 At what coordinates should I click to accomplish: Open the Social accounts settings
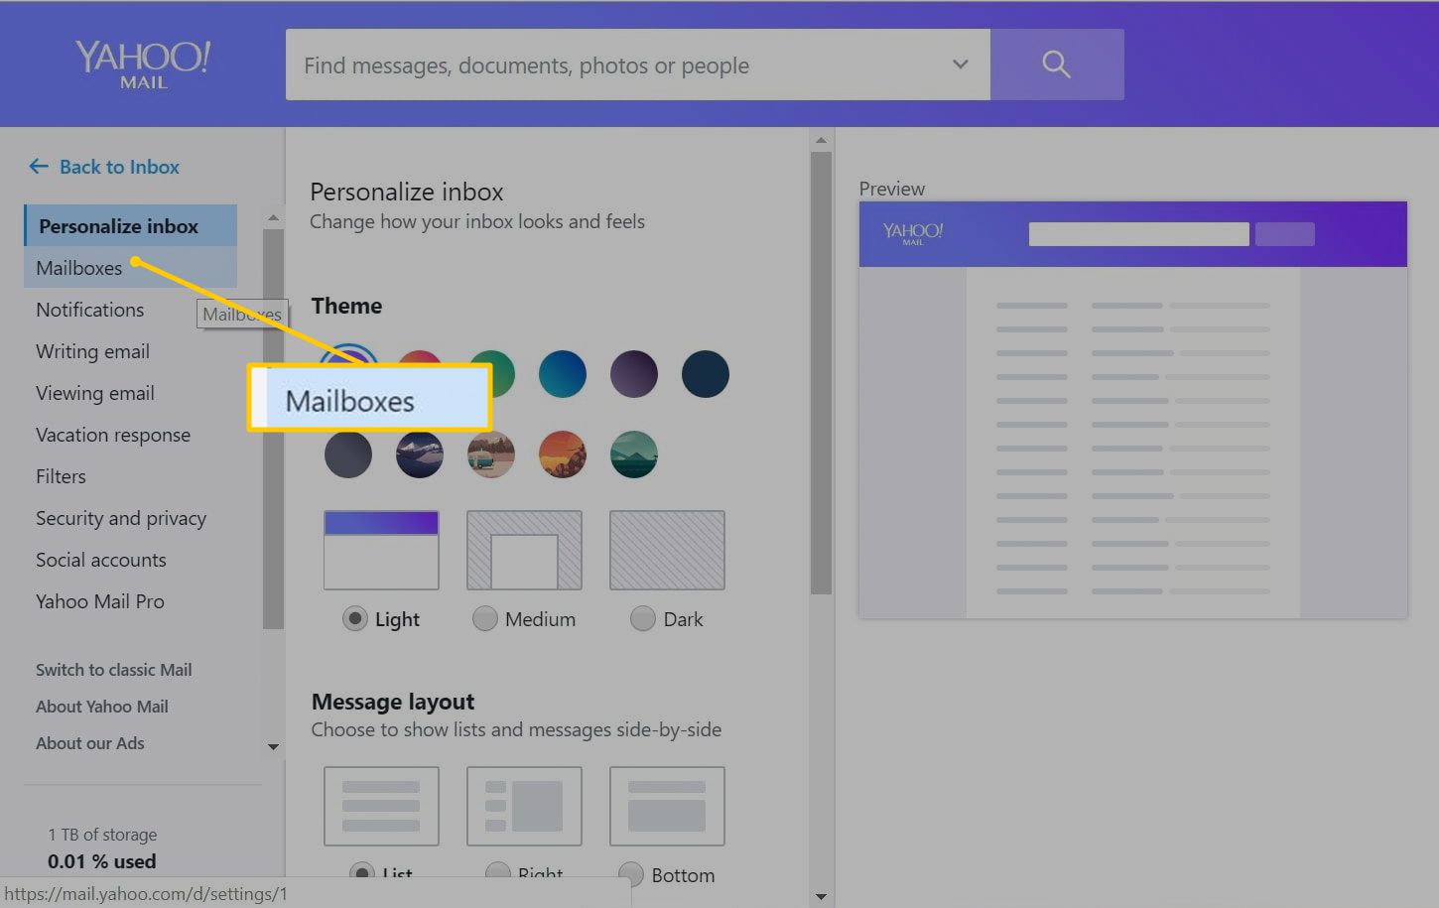[101, 560]
